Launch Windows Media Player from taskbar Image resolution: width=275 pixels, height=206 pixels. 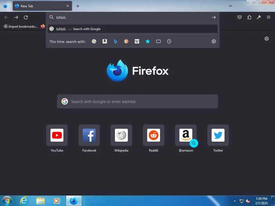pos(56,201)
